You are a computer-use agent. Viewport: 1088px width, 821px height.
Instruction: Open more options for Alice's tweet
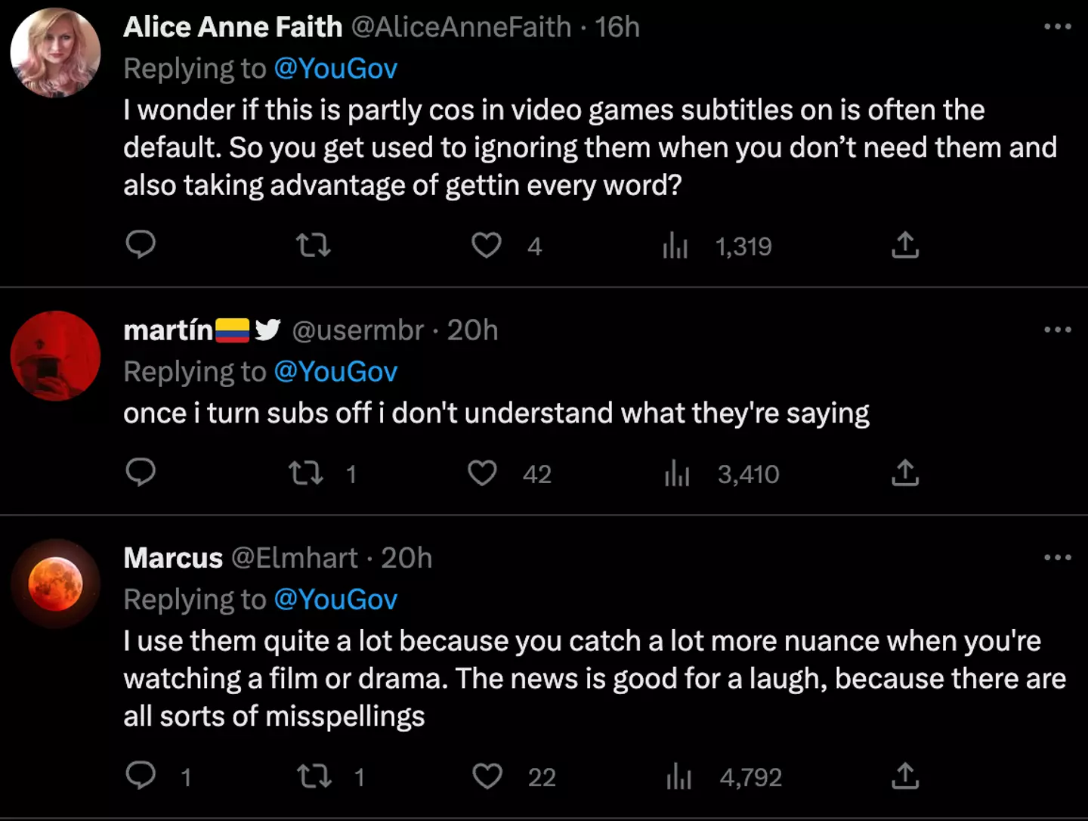coord(1057,27)
